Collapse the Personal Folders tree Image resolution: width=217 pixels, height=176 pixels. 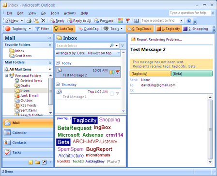point(6,75)
